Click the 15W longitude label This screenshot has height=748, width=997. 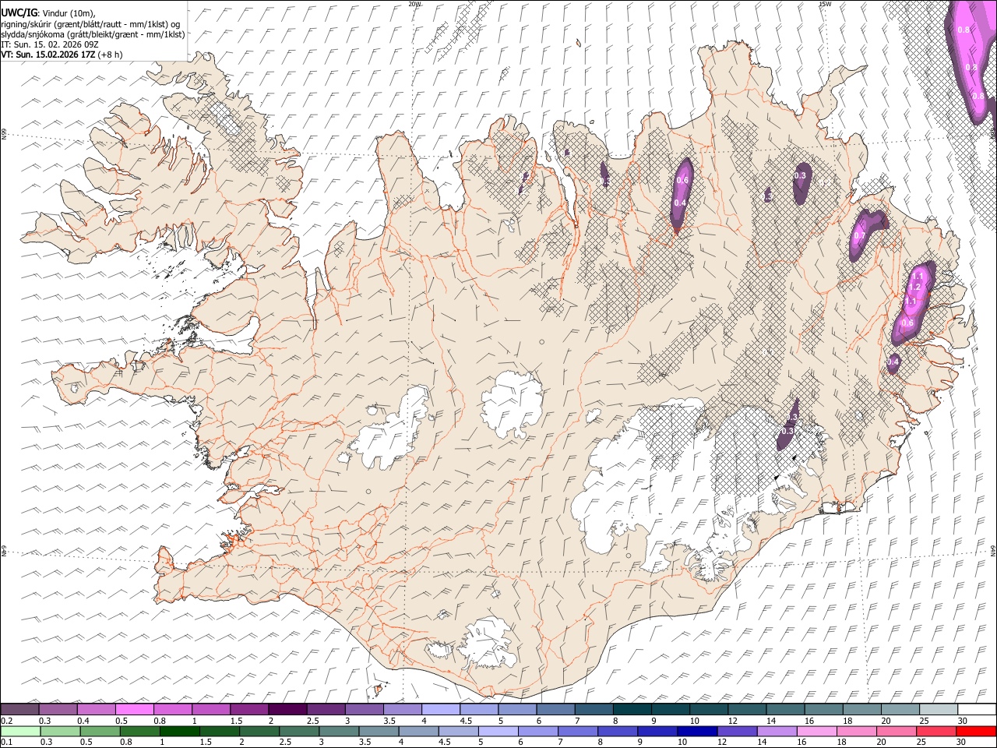(x=825, y=4)
